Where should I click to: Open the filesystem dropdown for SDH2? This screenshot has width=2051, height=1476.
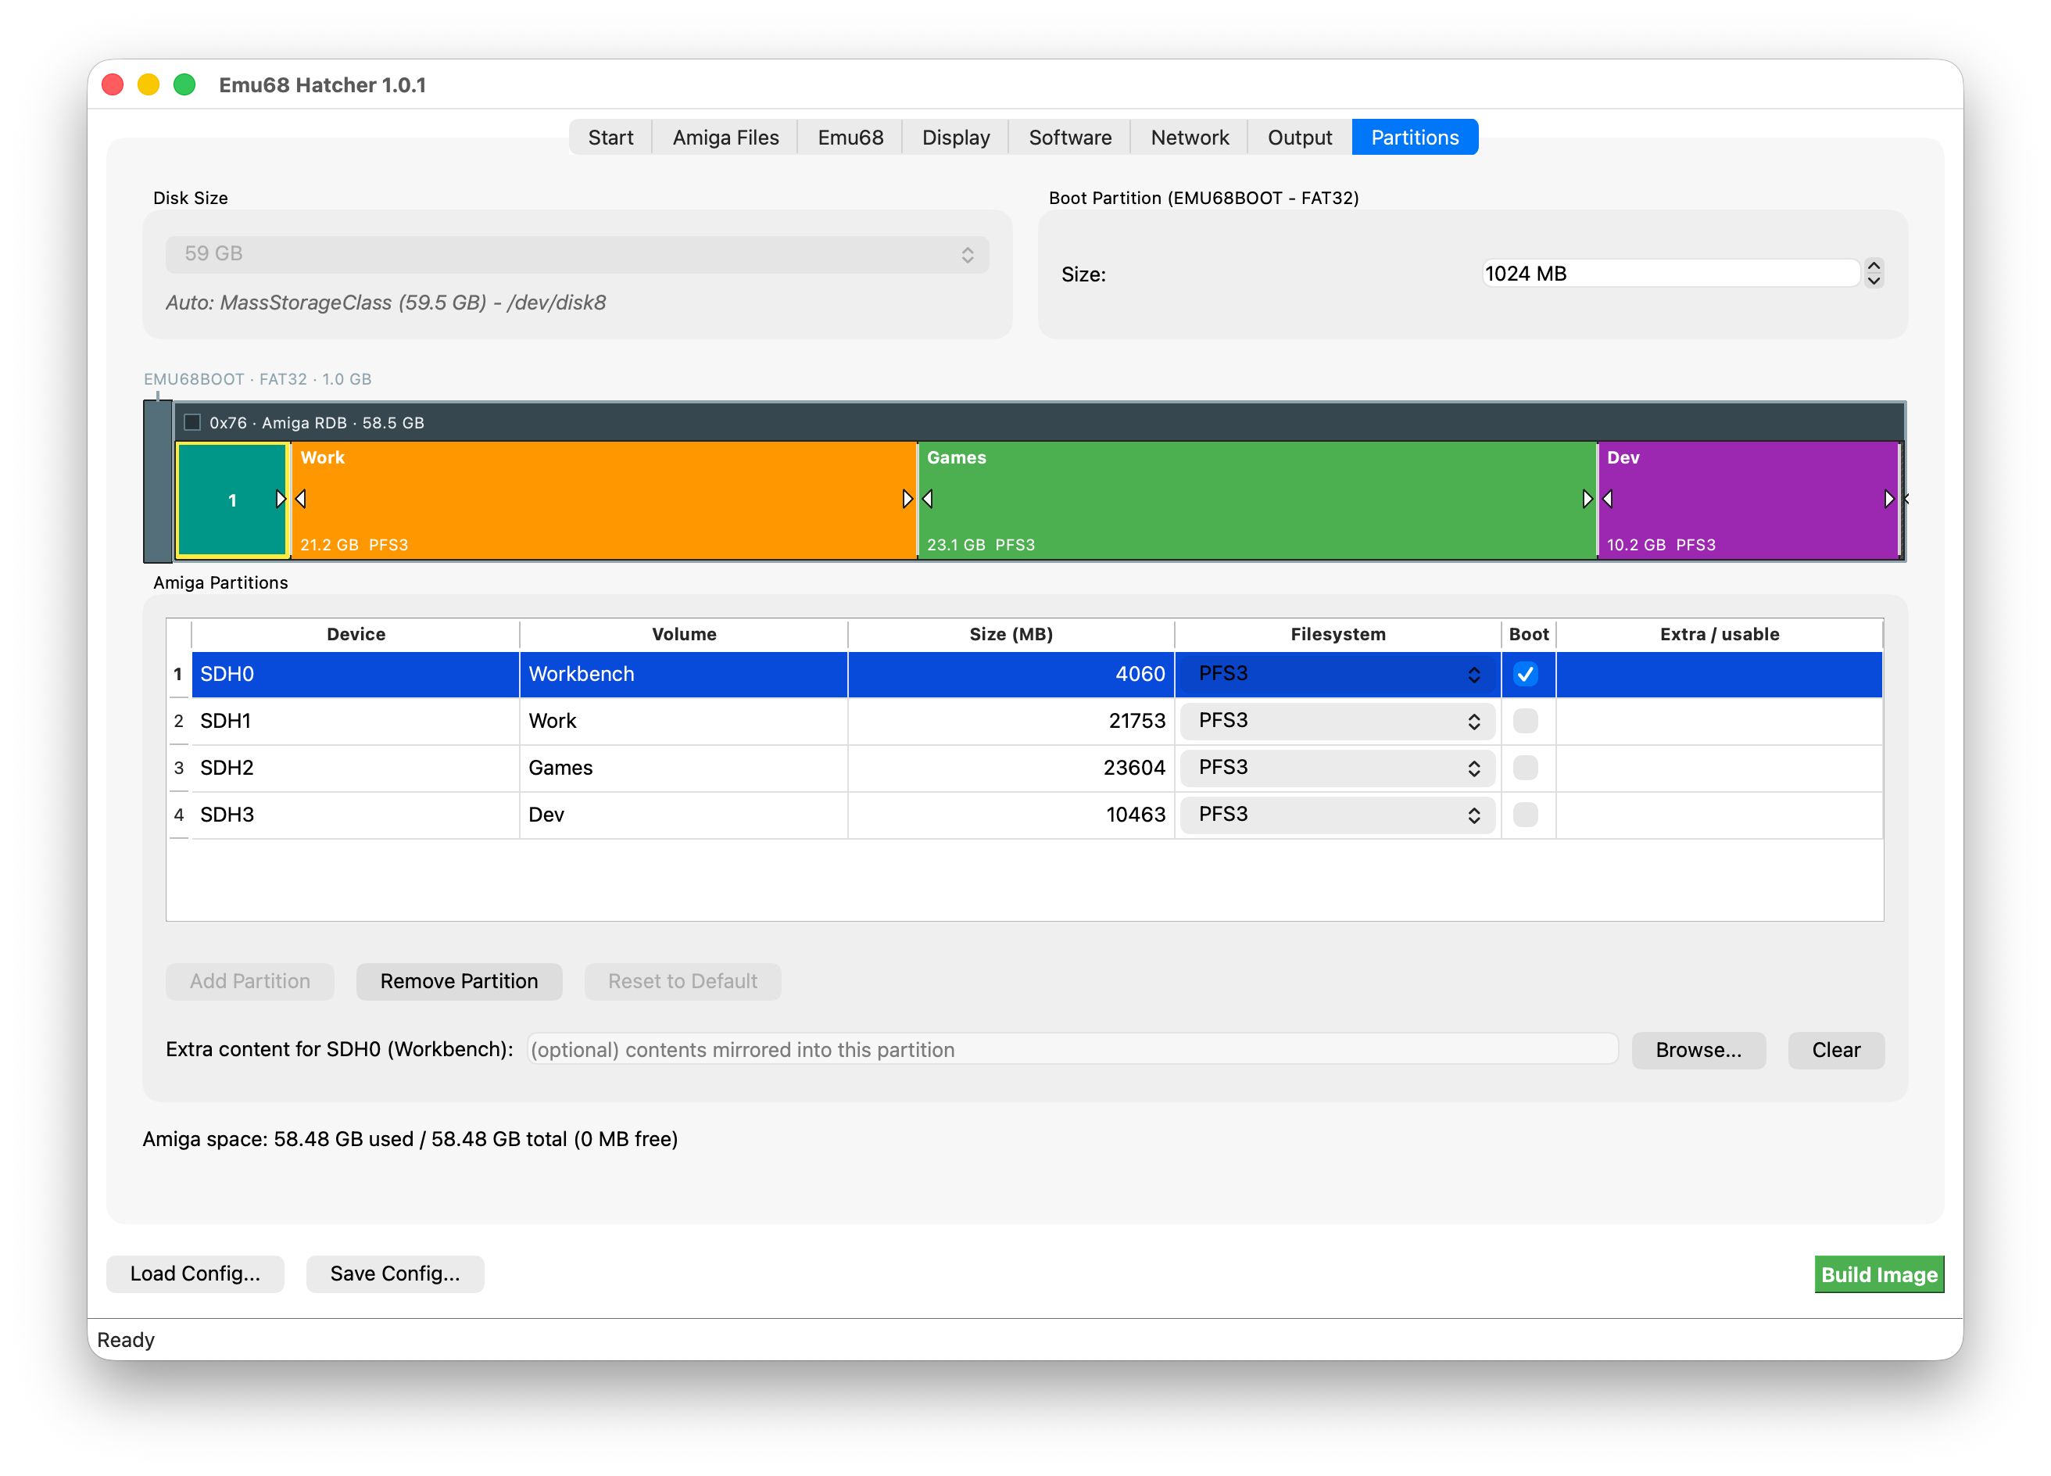click(1337, 768)
